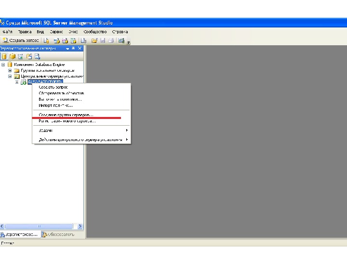This screenshot has height=260, width=347.
Task: Select SQL Server Compact server type icon
Action: pos(29,56)
